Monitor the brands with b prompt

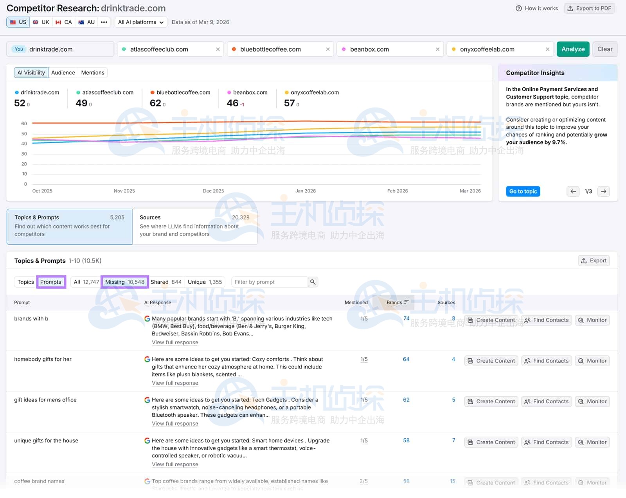point(592,320)
